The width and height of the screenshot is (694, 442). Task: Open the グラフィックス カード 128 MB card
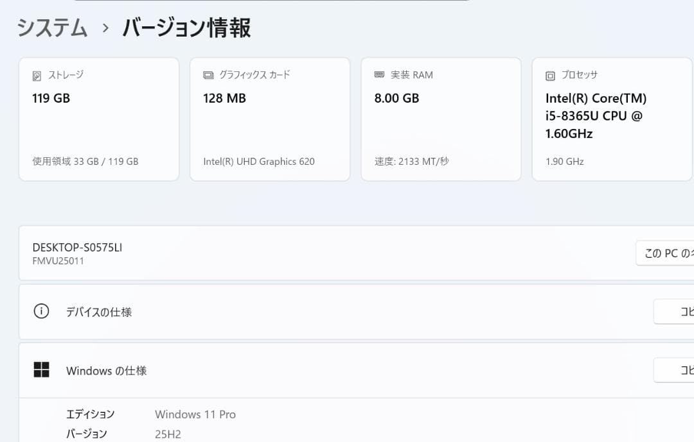[x=270, y=119]
